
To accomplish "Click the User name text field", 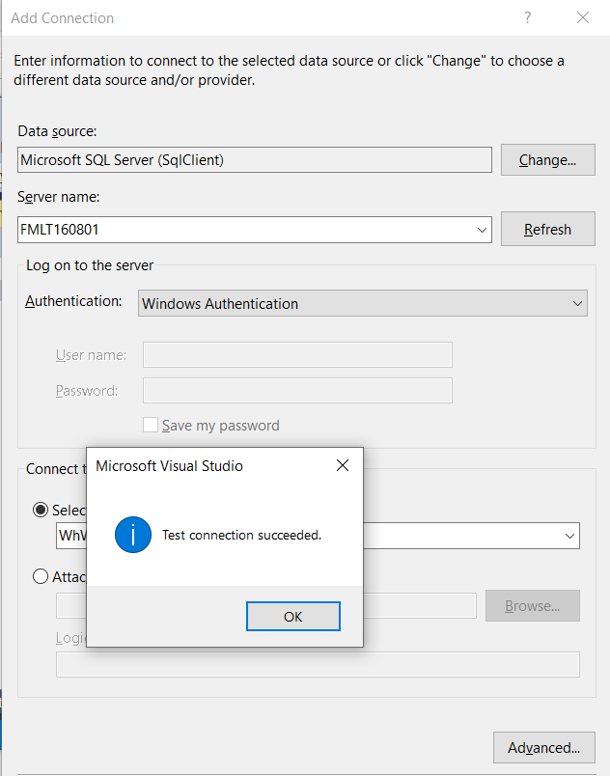I will pos(297,355).
